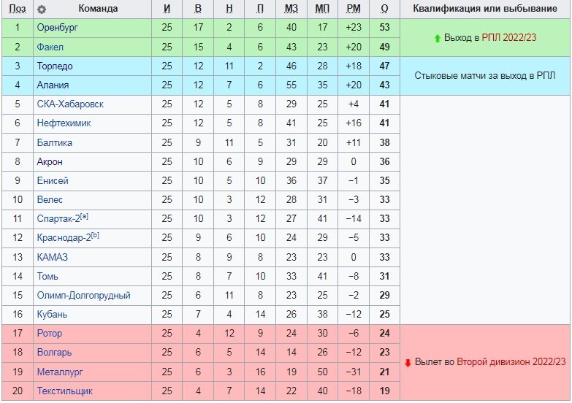572x403 pixels.
Task: Click footnote [a] next to Спартак-2
Action: pyautogui.click(x=84, y=216)
